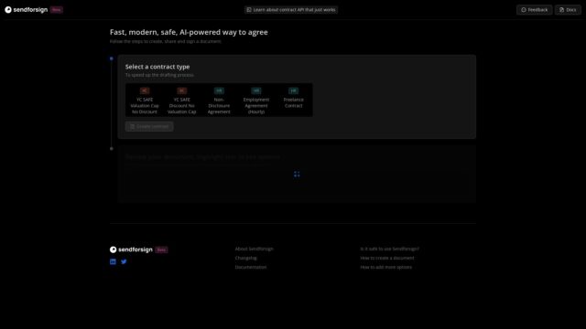Open the Documentation footer link
Screen dimensions: 586x329
251,267
